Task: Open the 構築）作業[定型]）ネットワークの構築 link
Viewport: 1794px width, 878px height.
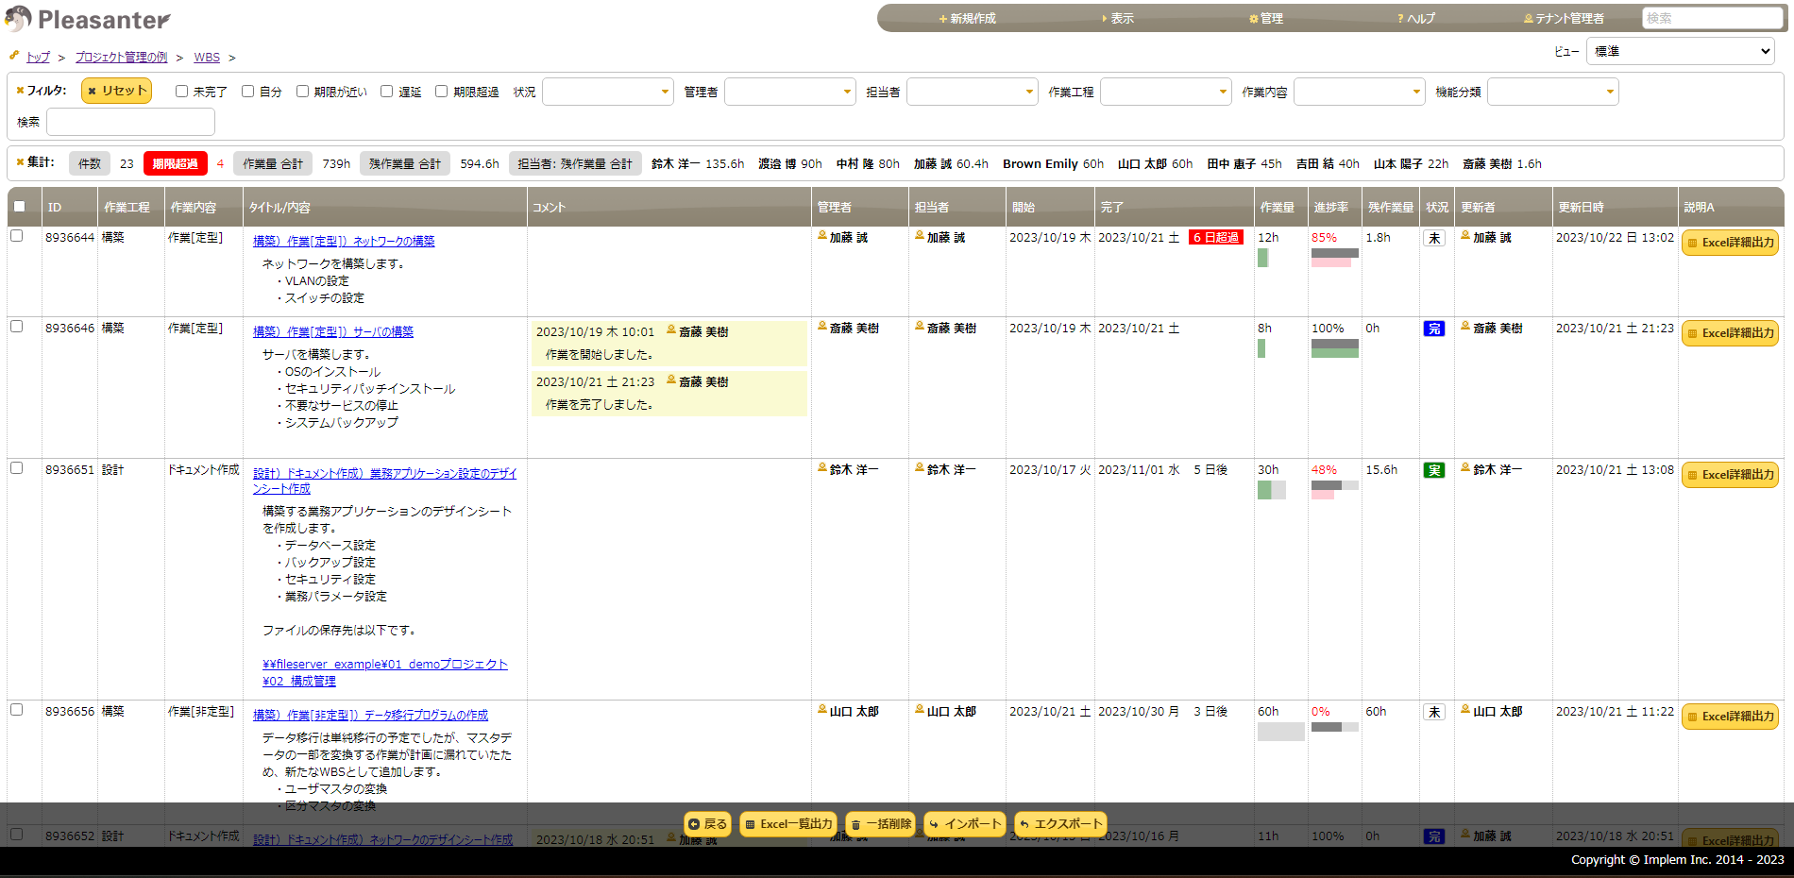Action: (343, 241)
